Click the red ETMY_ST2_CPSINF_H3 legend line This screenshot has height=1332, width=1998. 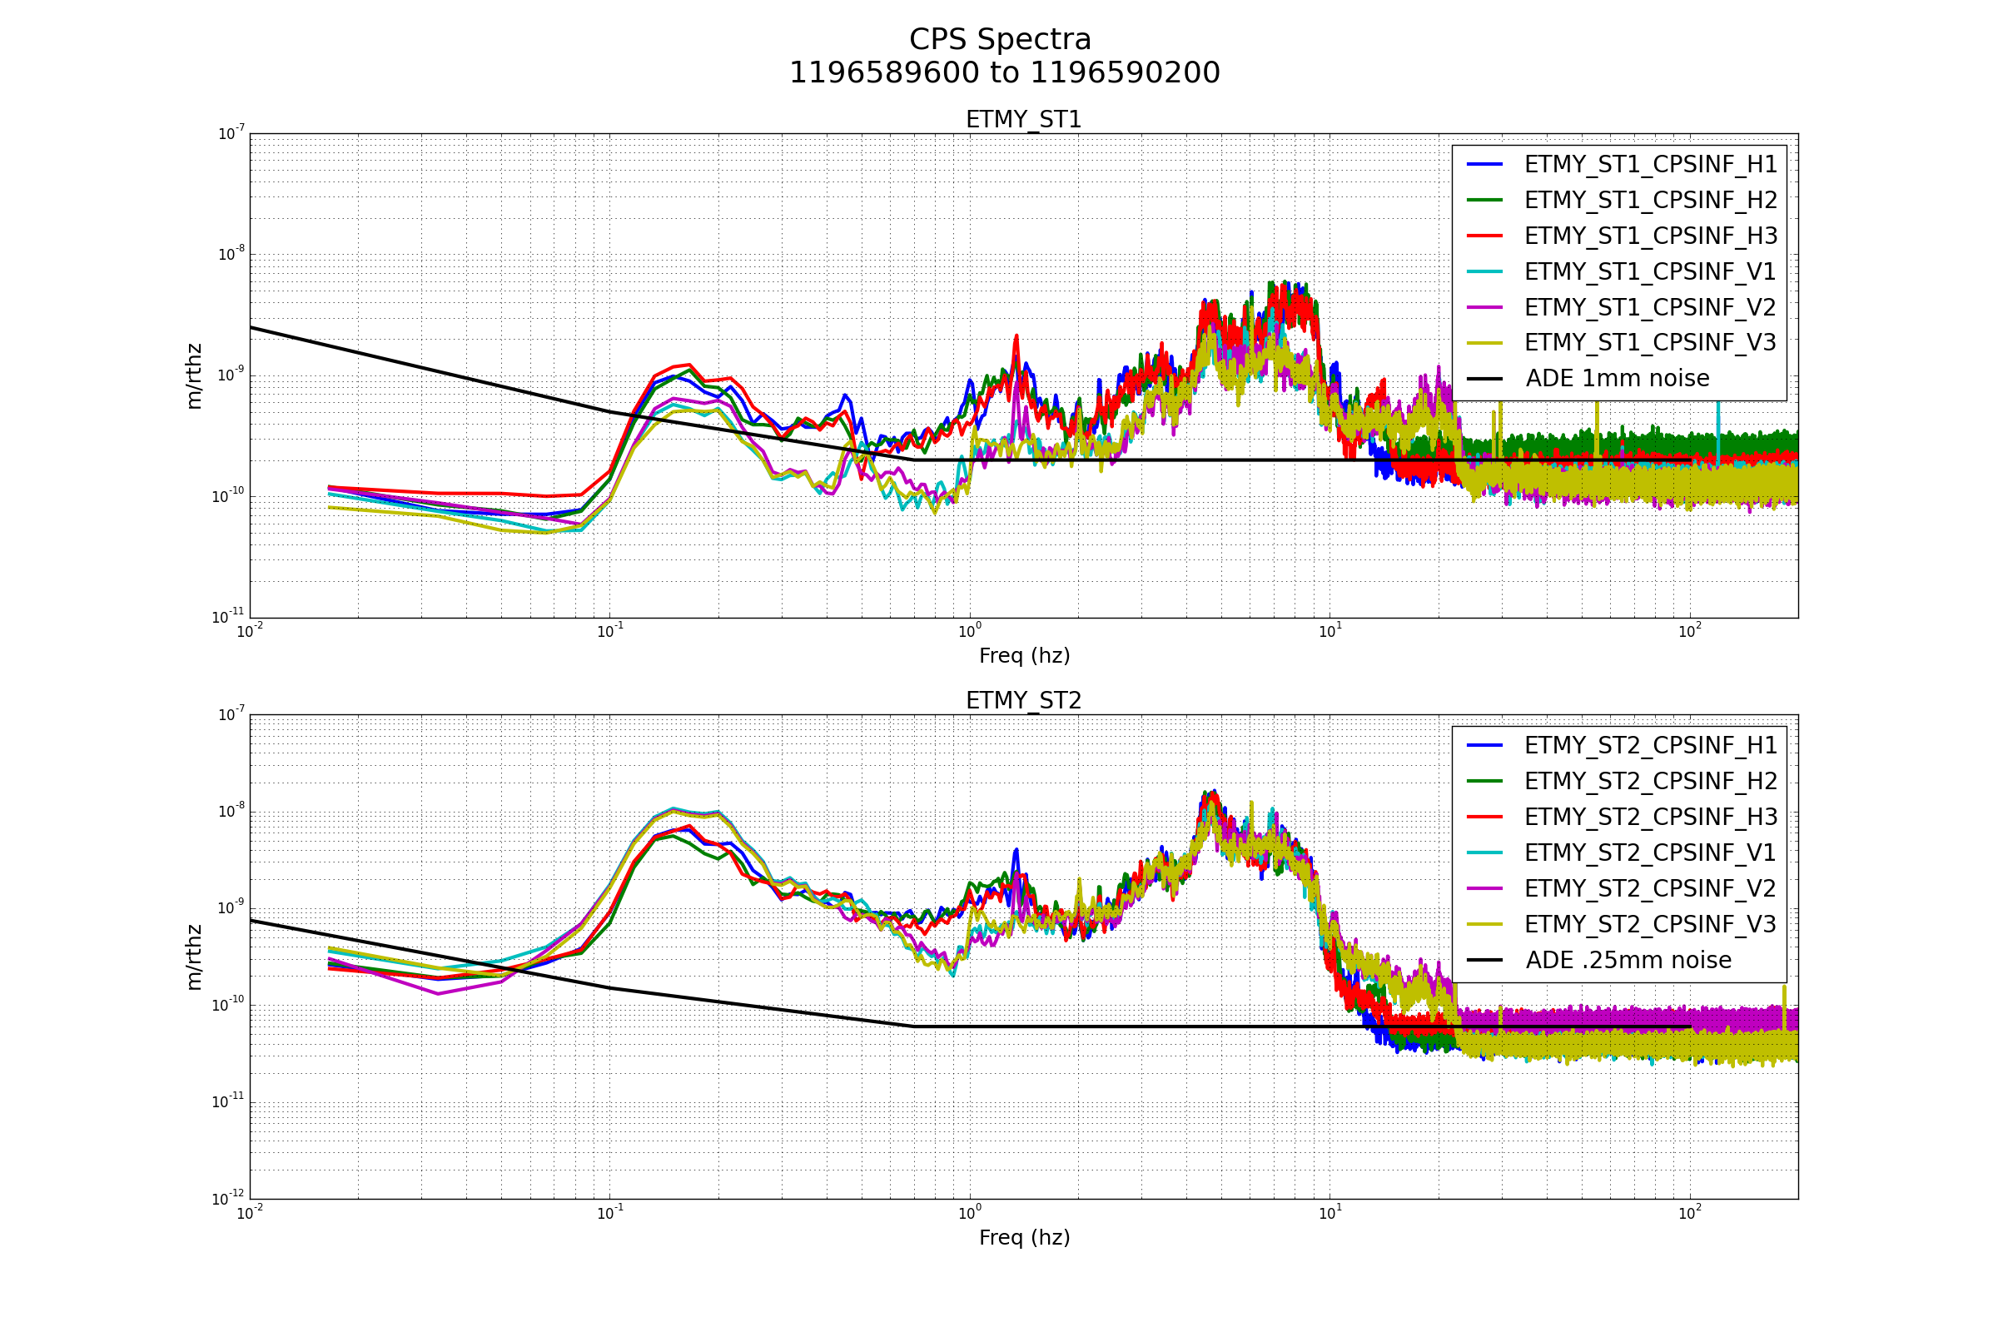pos(1485,818)
